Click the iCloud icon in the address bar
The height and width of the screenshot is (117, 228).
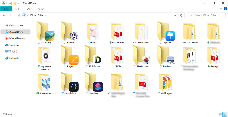(x=24, y=15)
